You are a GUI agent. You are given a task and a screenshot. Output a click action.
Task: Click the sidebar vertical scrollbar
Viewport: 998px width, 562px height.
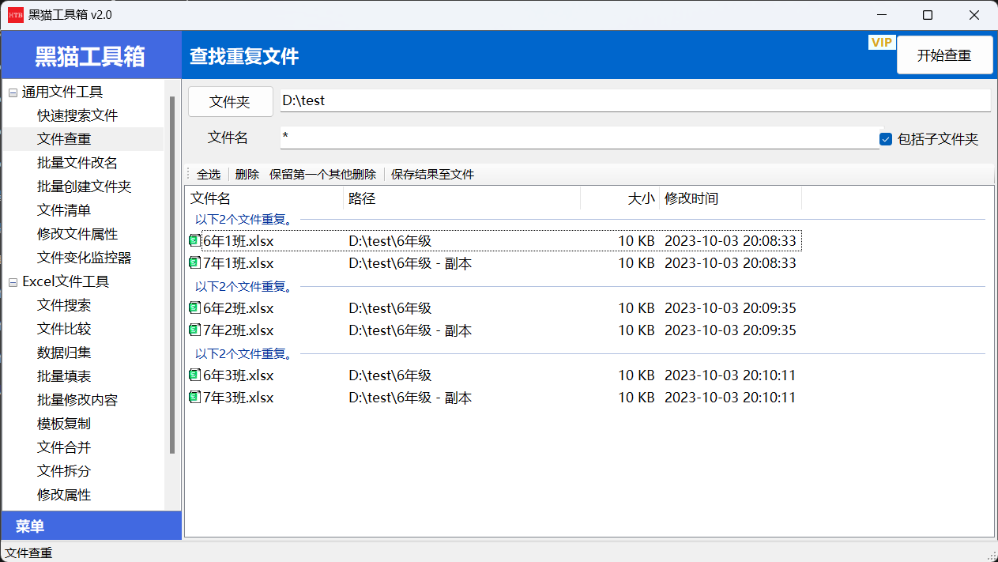point(172,274)
